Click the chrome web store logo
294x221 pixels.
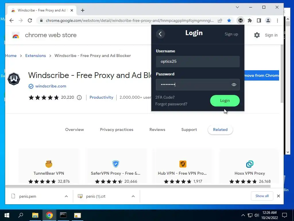pos(16,35)
